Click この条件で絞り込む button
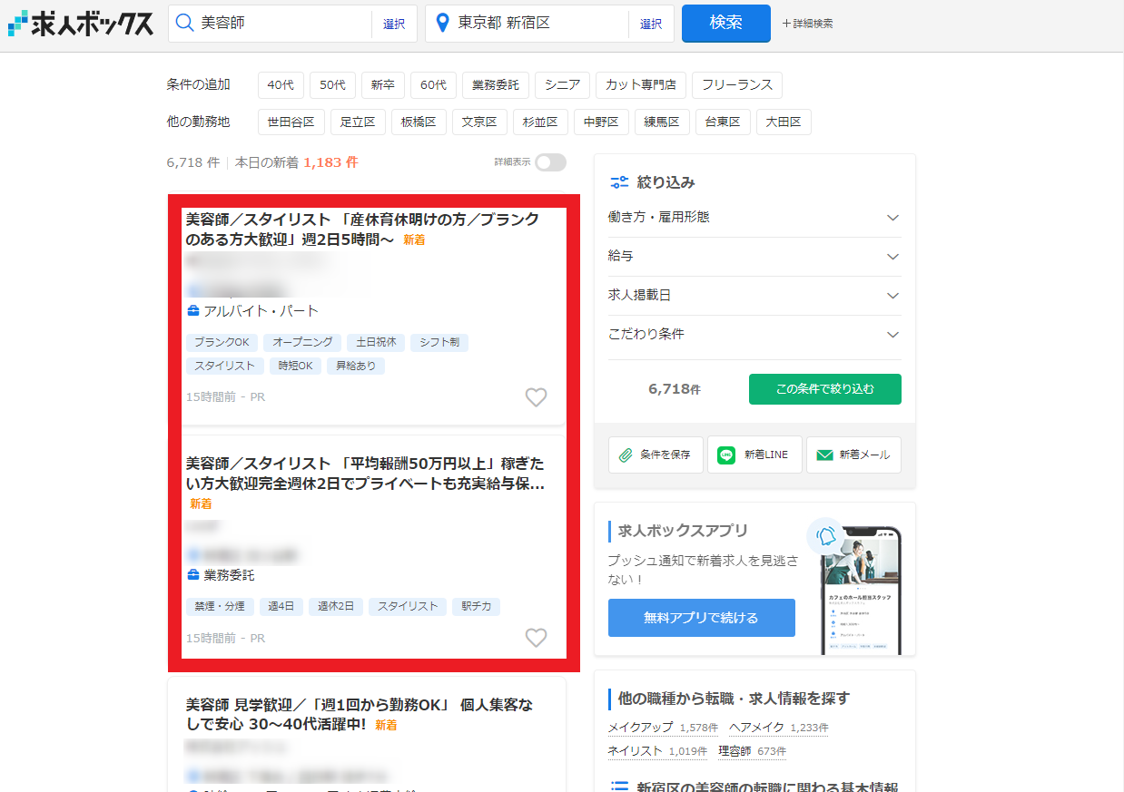The width and height of the screenshot is (1124, 792). click(825, 389)
